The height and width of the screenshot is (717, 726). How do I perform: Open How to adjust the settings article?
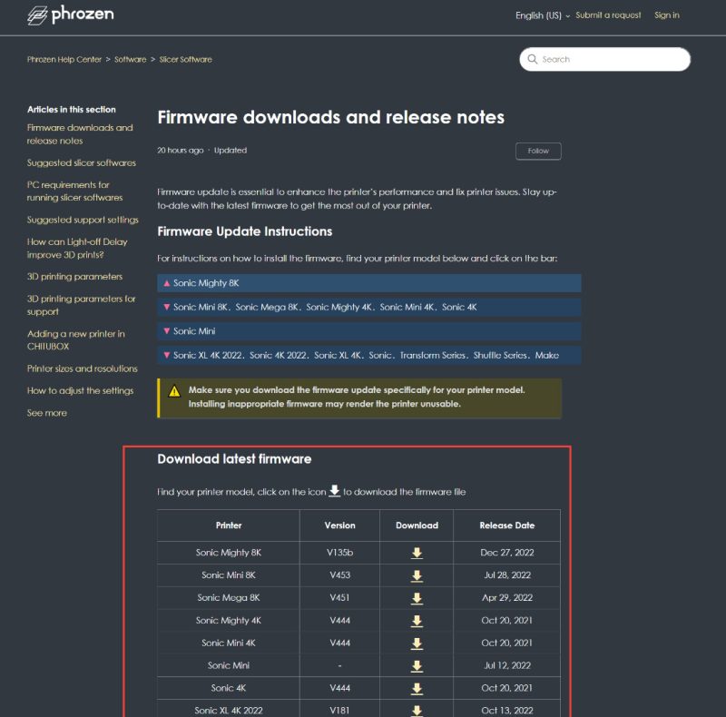(x=80, y=391)
